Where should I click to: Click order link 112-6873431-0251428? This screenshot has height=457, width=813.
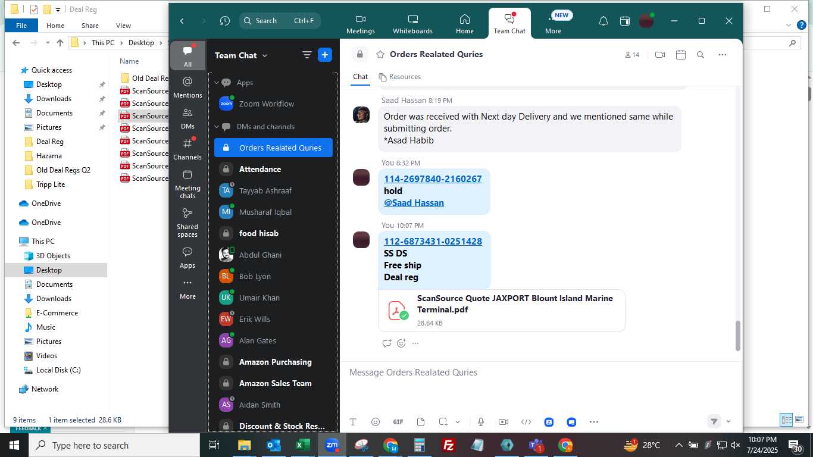(433, 241)
